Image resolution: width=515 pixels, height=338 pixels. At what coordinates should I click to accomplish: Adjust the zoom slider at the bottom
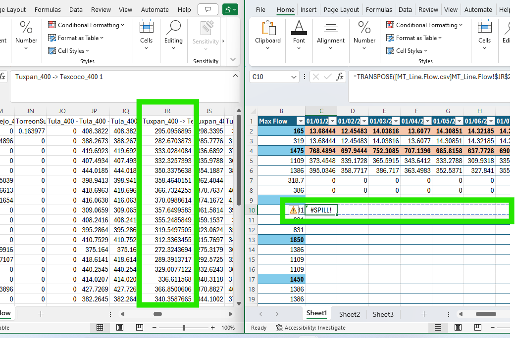(x=184, y=327)
